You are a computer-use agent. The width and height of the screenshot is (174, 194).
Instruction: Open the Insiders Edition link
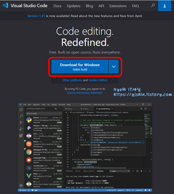[x=98, y=80]
